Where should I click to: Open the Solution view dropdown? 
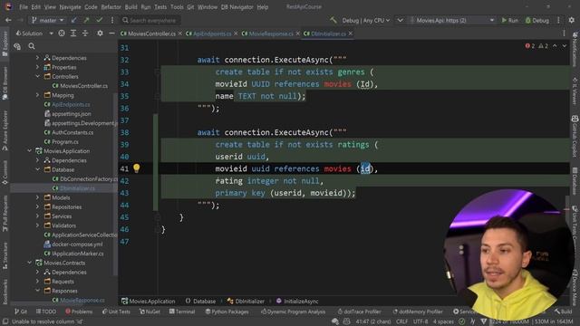tap(34, 34)
